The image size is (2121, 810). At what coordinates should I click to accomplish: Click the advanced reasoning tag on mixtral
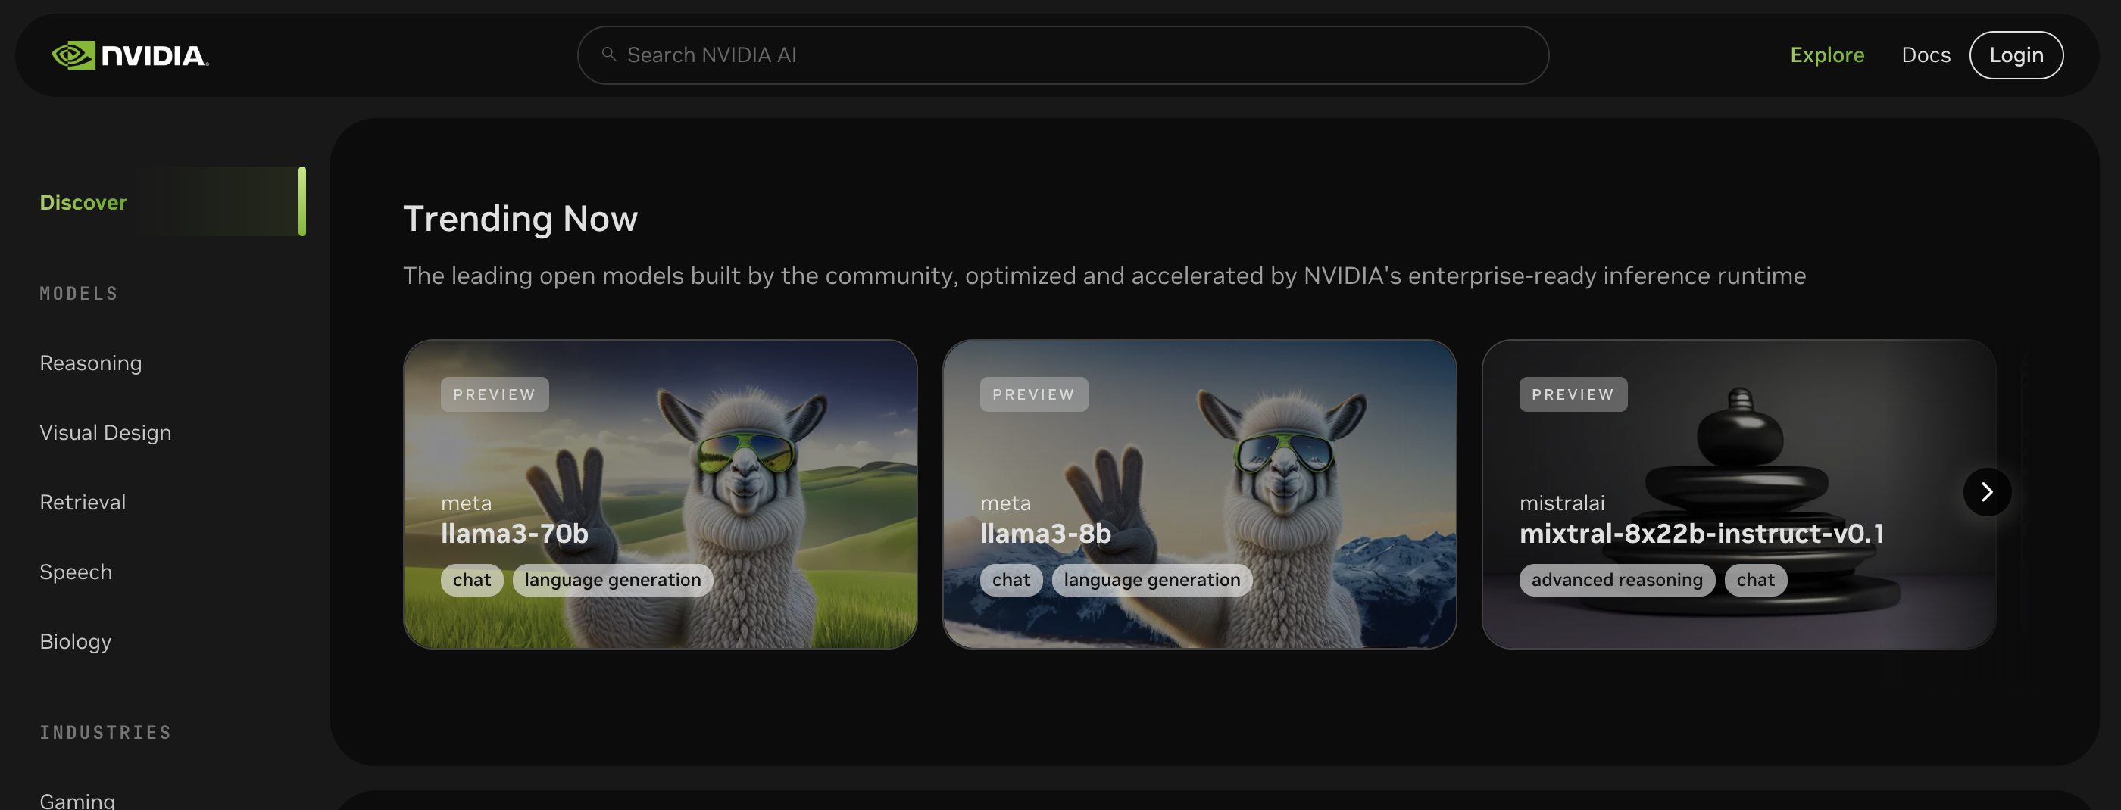pos(1617,580)
